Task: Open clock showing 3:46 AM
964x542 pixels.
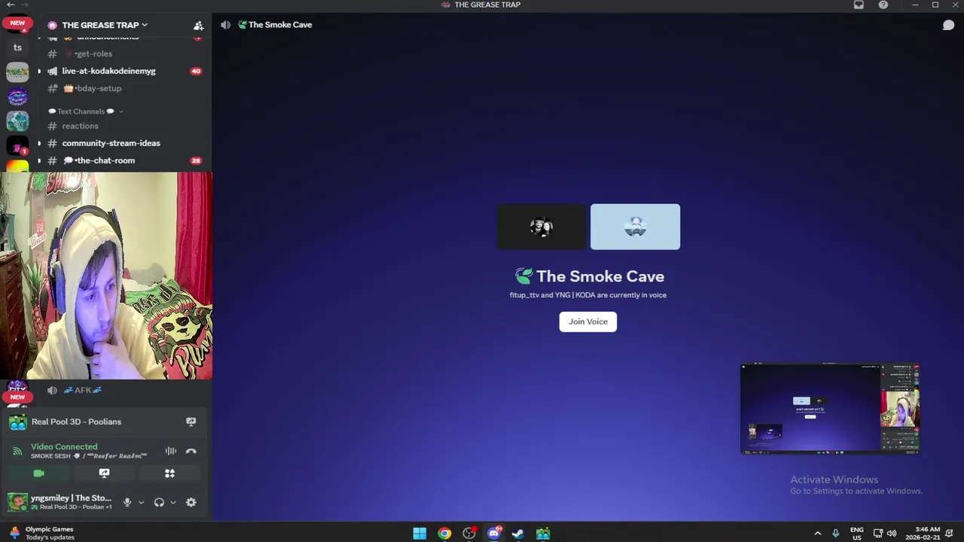Action: (x=923, y=533)
